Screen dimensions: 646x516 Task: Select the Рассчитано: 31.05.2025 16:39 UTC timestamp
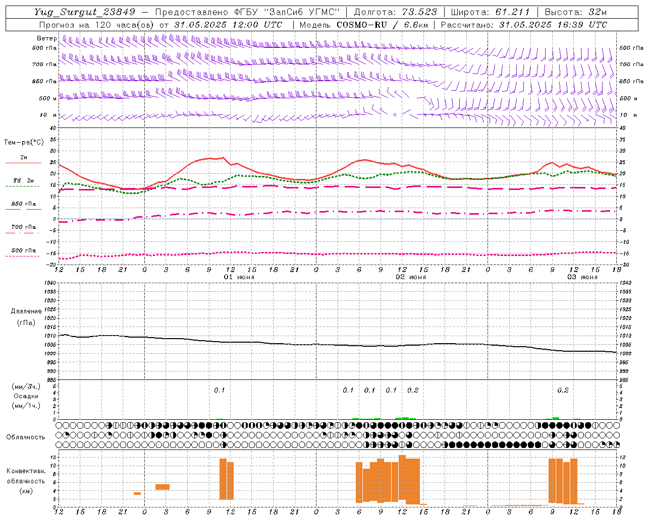tap(524, 25)
